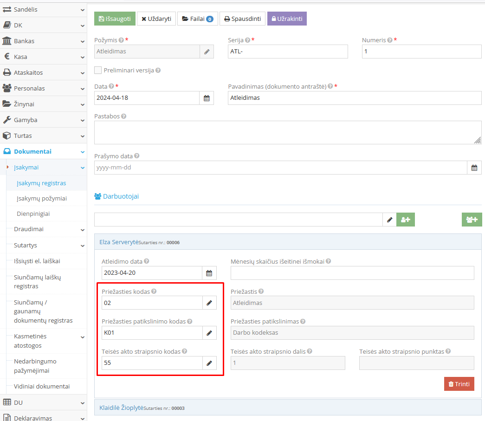Image resolution: width=485 pixels, height=421 pixels.
Task: Click the red Trinti delete button
Action: pyautogui.click(x=459, y=384)
